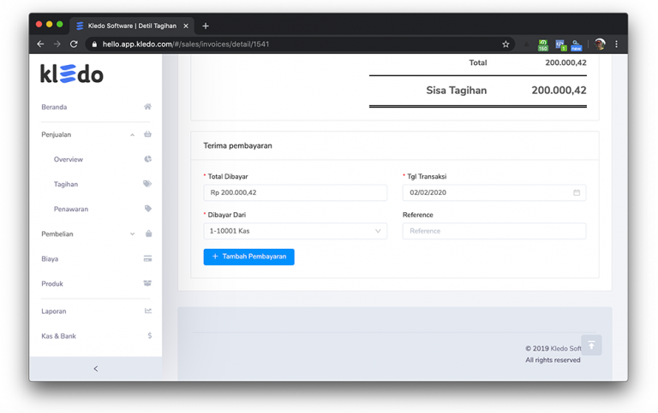Open the Dibayar Dari dropdown

coord(295,231)
